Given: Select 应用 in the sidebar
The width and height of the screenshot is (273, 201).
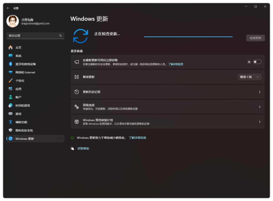Looking at the screenshot, I should tap(35, 89).
